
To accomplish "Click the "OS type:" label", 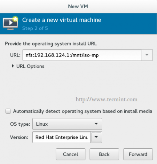I will point(20,124).
